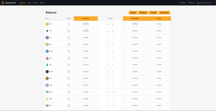The width and height of the screenshot is (216, 111).
Task: Click the Zcash coin icon
Action: 47,78
